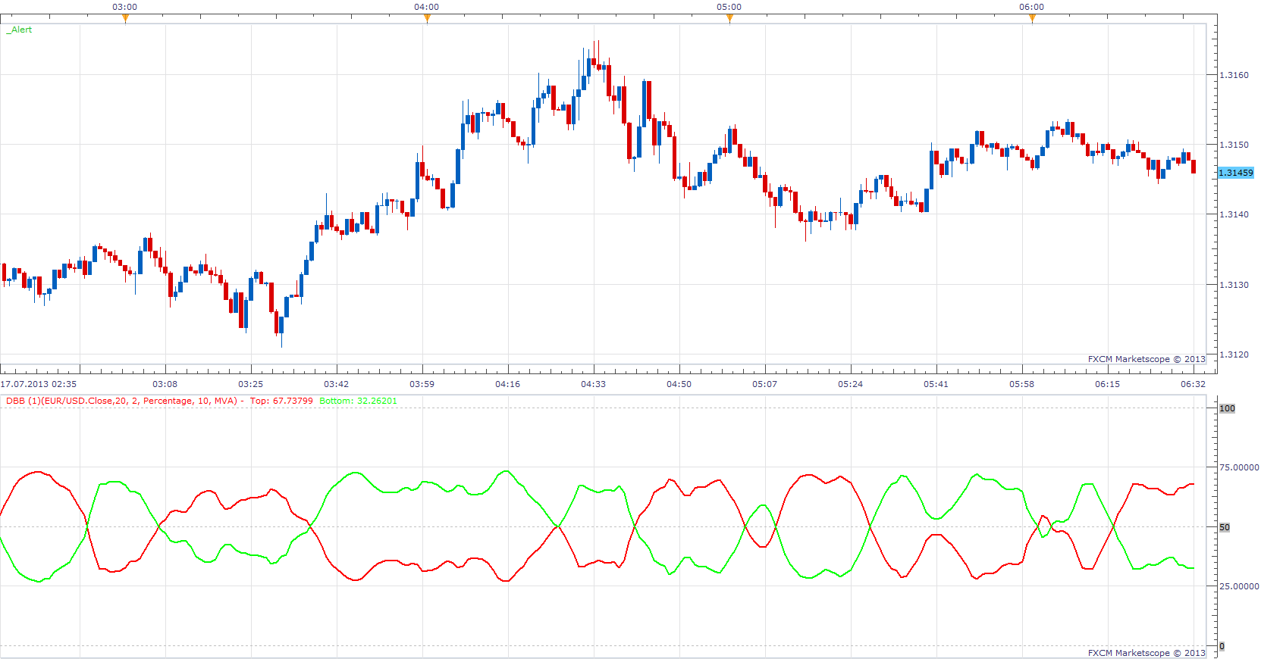The image size is (1261, 659).
Task: Select the orange 05:00 hour marker
Action: coord(729,18)
